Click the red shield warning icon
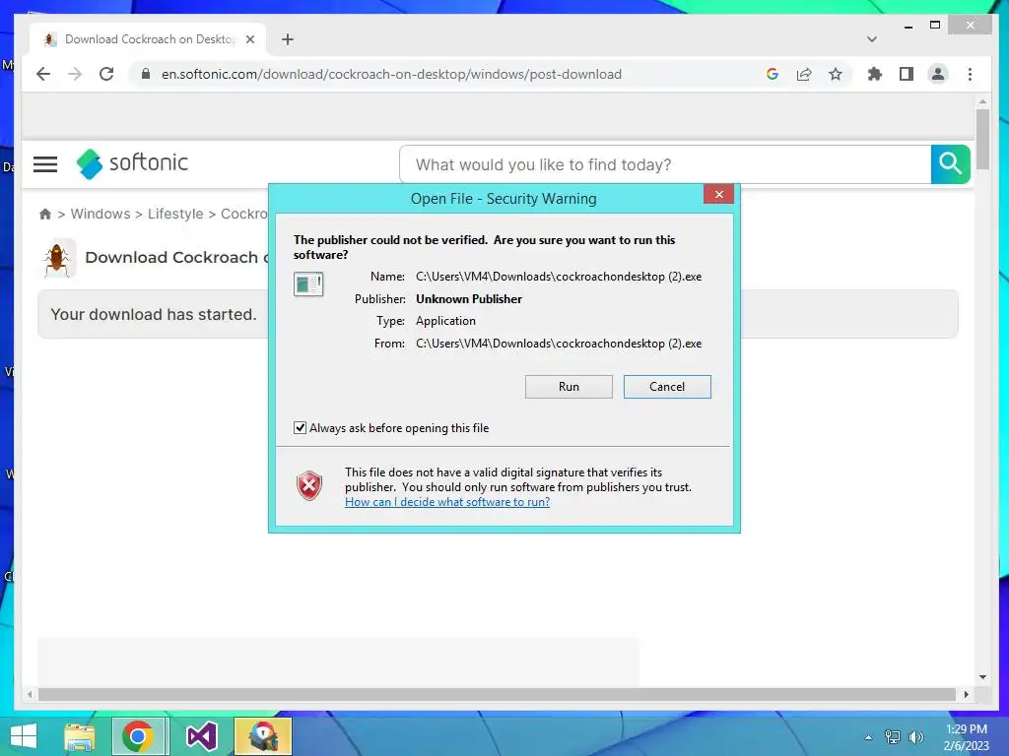The height and width of the screenshot is (756, 1009). [309, 485]
